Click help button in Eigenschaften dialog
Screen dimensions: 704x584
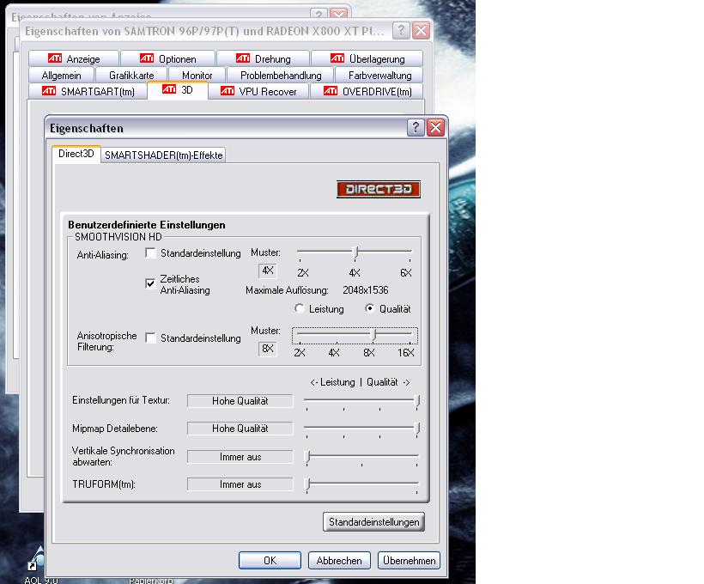point(416,128)
